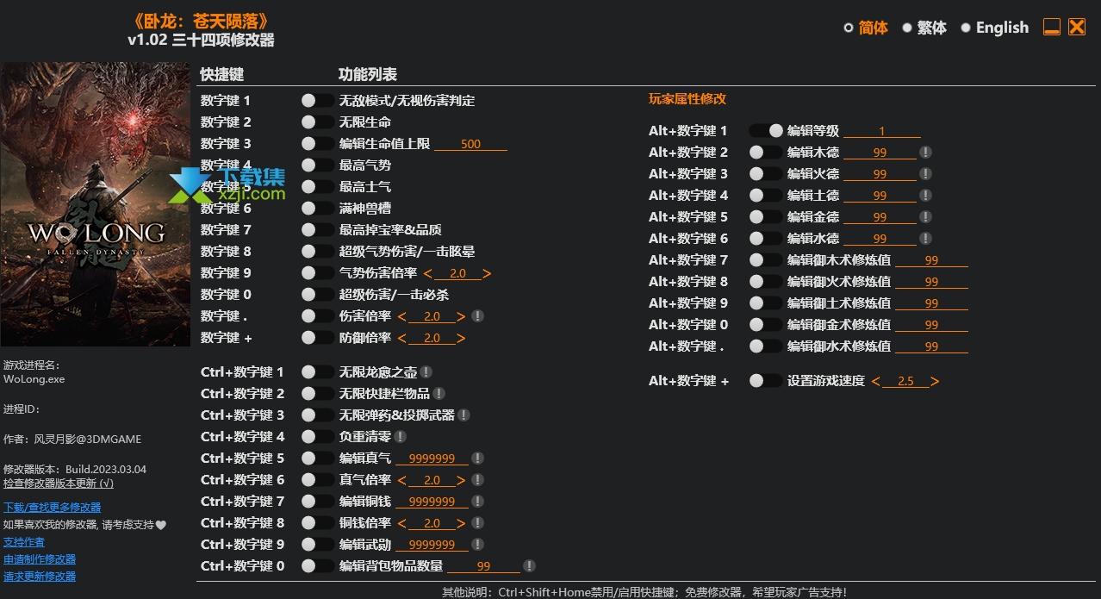Image resolution: width=1101 pixels, height=599 pixels.
Task: Click info icon beside 编辑背包物品数量
Action: click(529, 566)
